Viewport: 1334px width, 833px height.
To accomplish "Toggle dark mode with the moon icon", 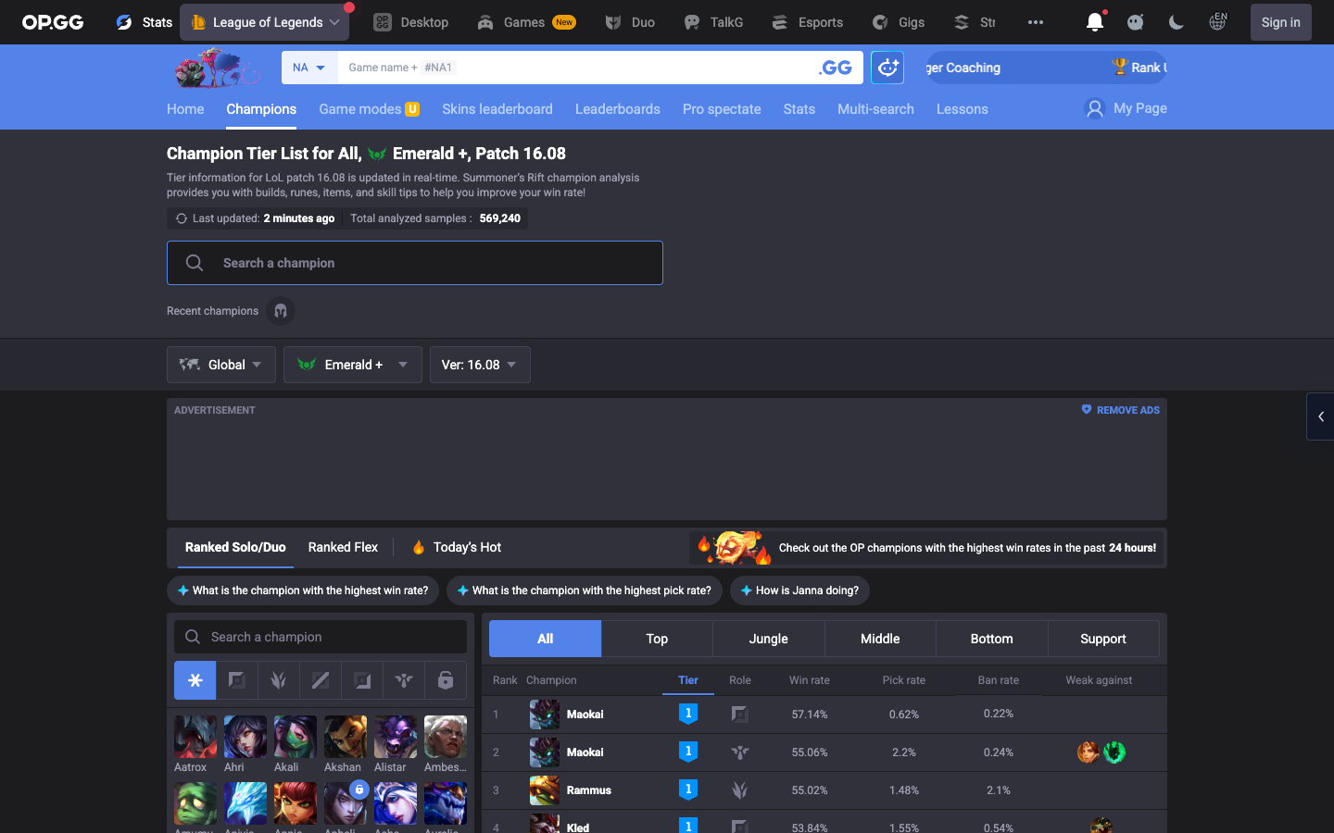I will 1176,22.
